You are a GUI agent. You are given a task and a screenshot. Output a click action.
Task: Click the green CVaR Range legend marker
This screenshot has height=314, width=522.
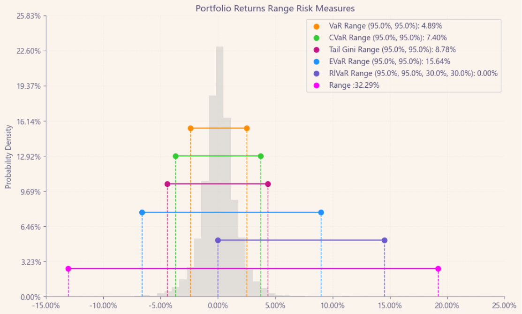[317, 38]
